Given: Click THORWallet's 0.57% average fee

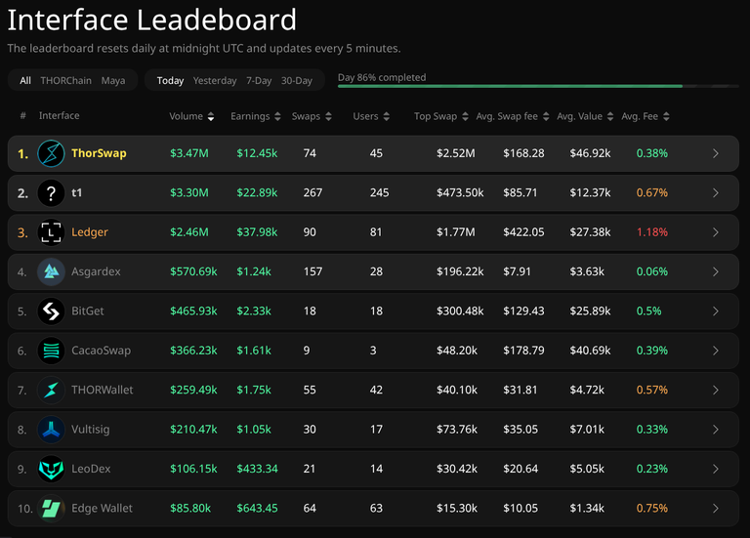Looking at the screenshot, I should click(x=652, y=391).
